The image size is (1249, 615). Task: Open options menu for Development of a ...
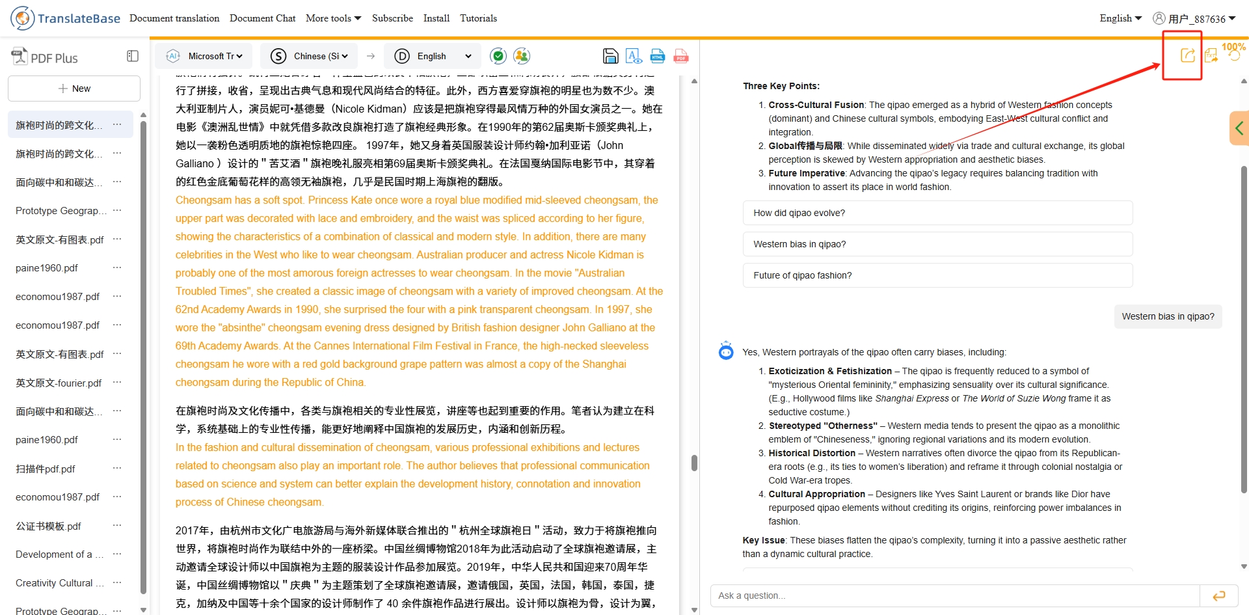point(117,554)
